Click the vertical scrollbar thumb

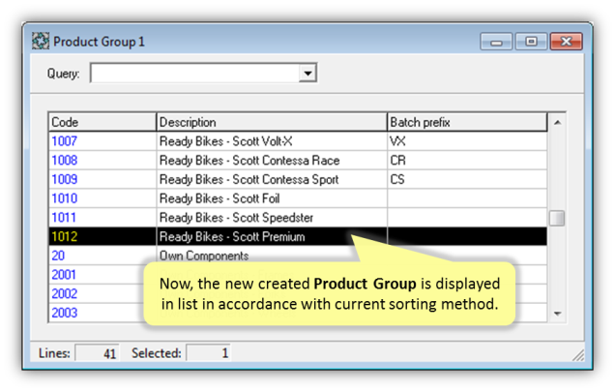(x=557, y=219)
